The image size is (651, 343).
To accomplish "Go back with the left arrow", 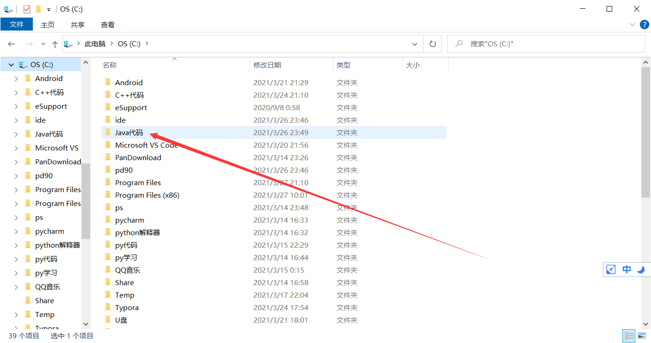I will tap(12, 44).
